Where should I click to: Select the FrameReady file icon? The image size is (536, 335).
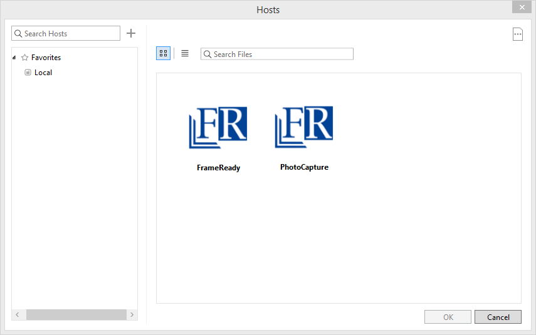click(x=218, y=127)
